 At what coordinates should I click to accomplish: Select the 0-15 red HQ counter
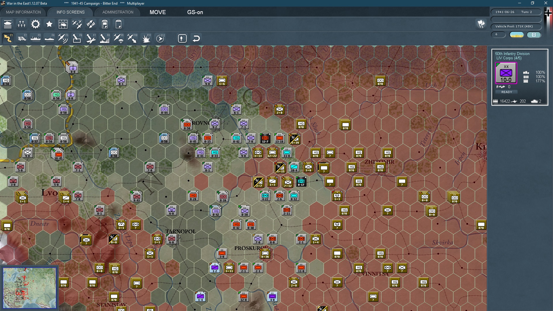click(x=207, y=138)
